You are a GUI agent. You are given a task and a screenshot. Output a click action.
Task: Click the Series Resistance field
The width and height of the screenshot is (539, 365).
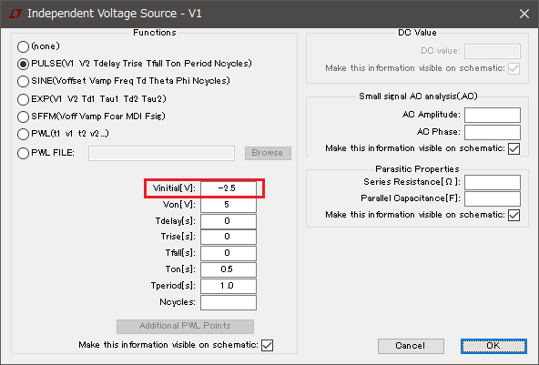[493, 182]
